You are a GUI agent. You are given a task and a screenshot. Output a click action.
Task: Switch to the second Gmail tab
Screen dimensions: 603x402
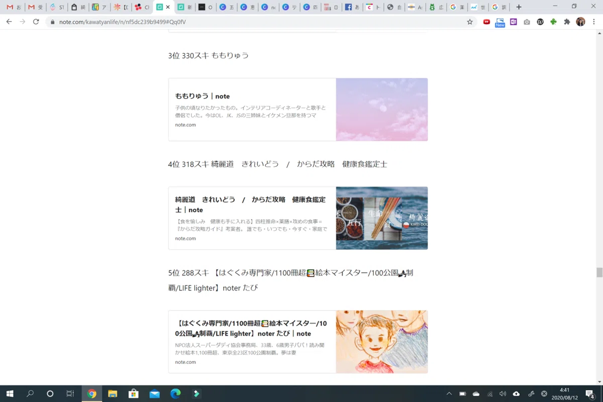pos(35,7)
